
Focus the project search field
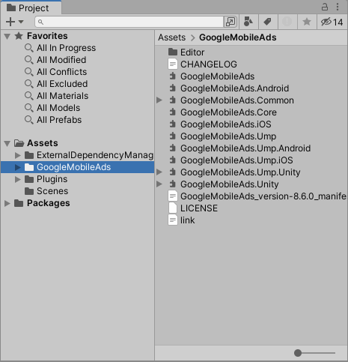tap(129, 22)
